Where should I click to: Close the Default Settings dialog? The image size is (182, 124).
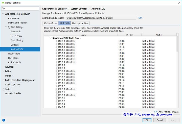(179, 3)
